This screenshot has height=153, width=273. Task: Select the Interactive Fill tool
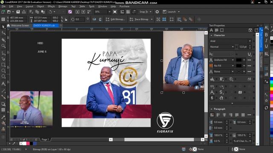click(3, 123)
